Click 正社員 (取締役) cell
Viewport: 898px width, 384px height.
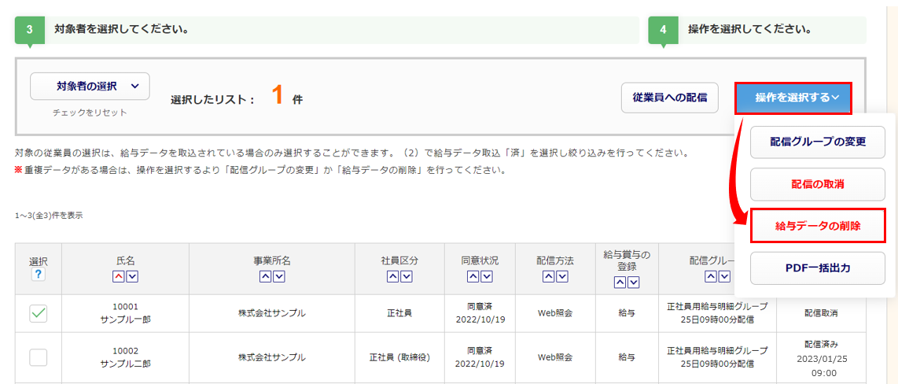(399, 357)
